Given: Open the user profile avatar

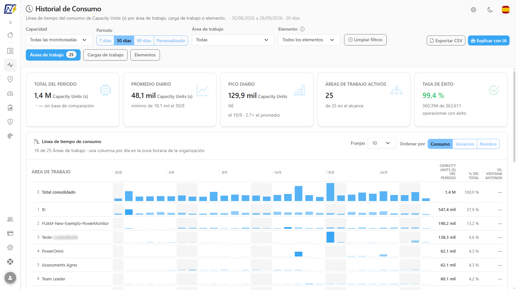Looking at the screenshot, I should click(10, 278).
